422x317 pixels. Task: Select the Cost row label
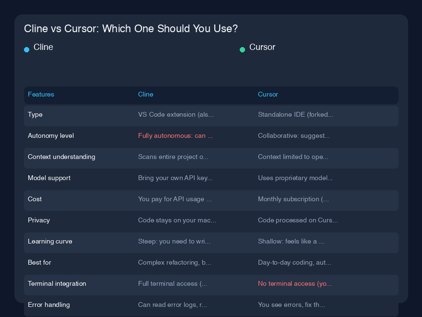35,199
